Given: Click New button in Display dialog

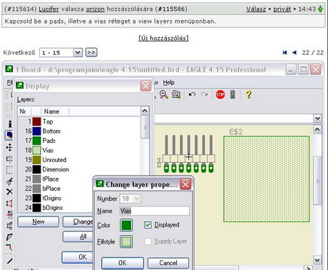Looking at the screenshot, I should [x=39, y=221].
